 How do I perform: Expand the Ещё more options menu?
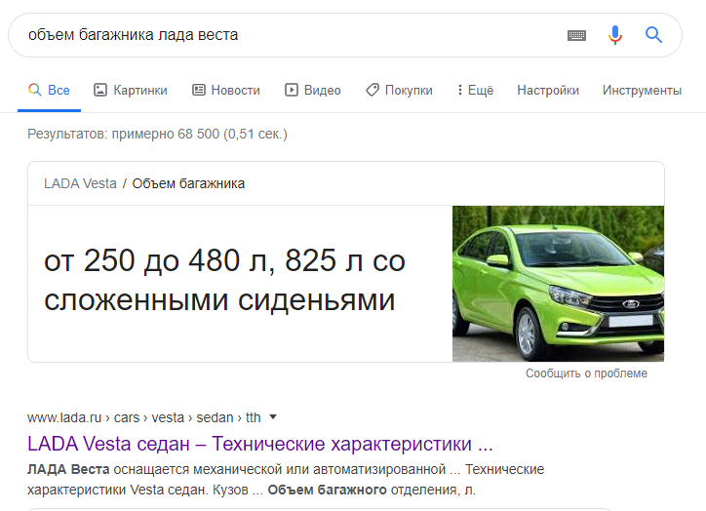[x=476, y=90]
